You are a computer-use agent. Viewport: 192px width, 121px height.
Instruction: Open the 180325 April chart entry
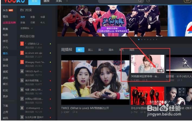tap(34, 71)
